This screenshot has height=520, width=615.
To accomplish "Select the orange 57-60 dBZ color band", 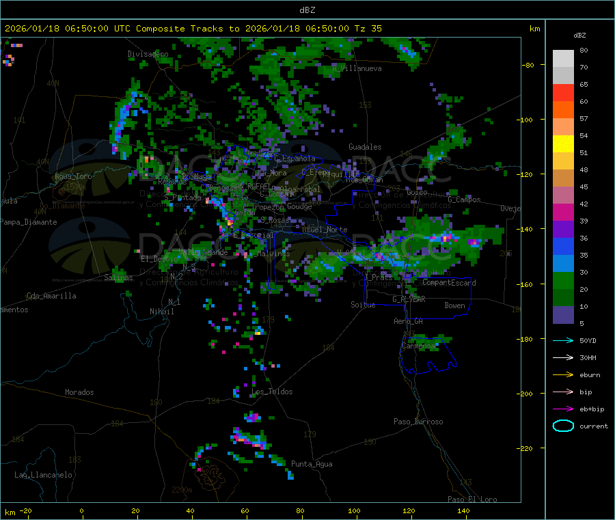I will coord(563,110).
